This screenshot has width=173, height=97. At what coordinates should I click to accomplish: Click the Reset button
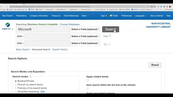click(155, 65)
